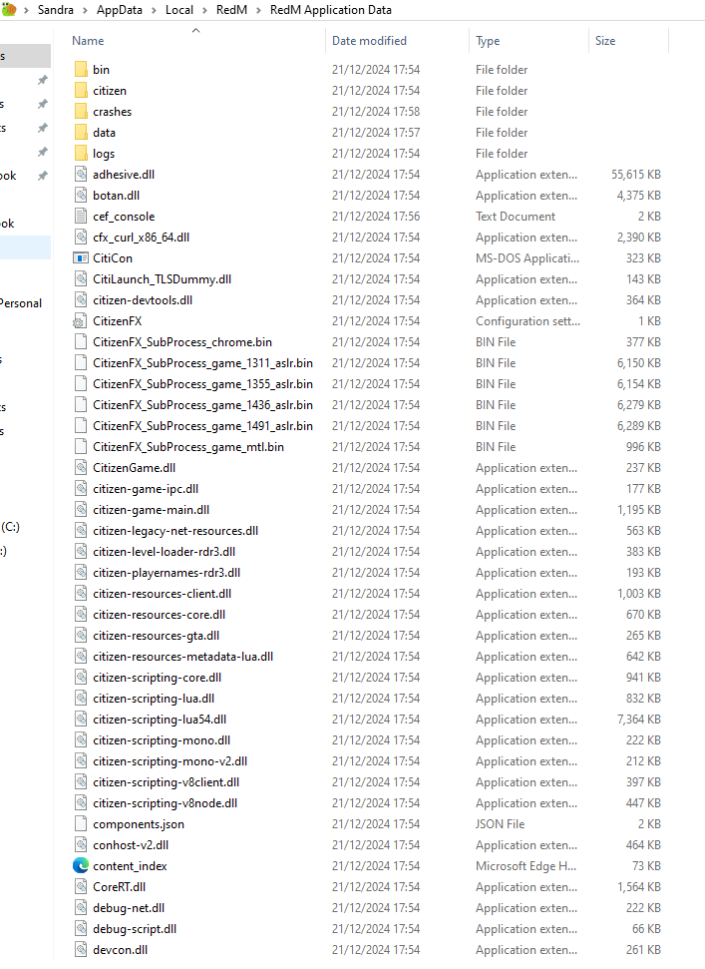Click the conhost-v2.dll file icon
The height and width of the screenshot is (969, 705).
point(81,845)
